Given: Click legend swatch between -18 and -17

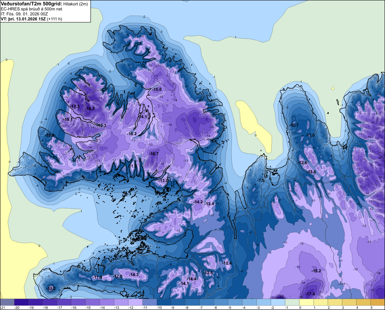Looking at the screenshot, I should point(50,302).
